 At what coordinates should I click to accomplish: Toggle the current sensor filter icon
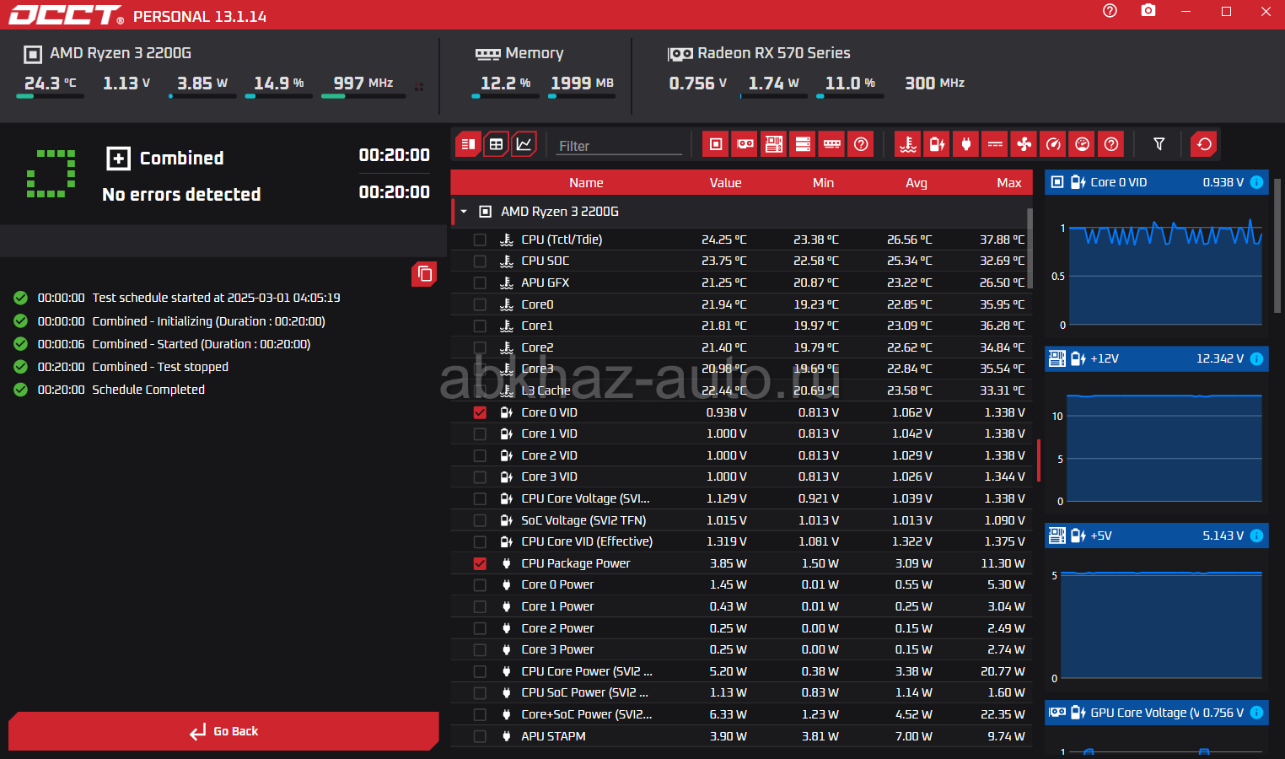coord(995,144)
